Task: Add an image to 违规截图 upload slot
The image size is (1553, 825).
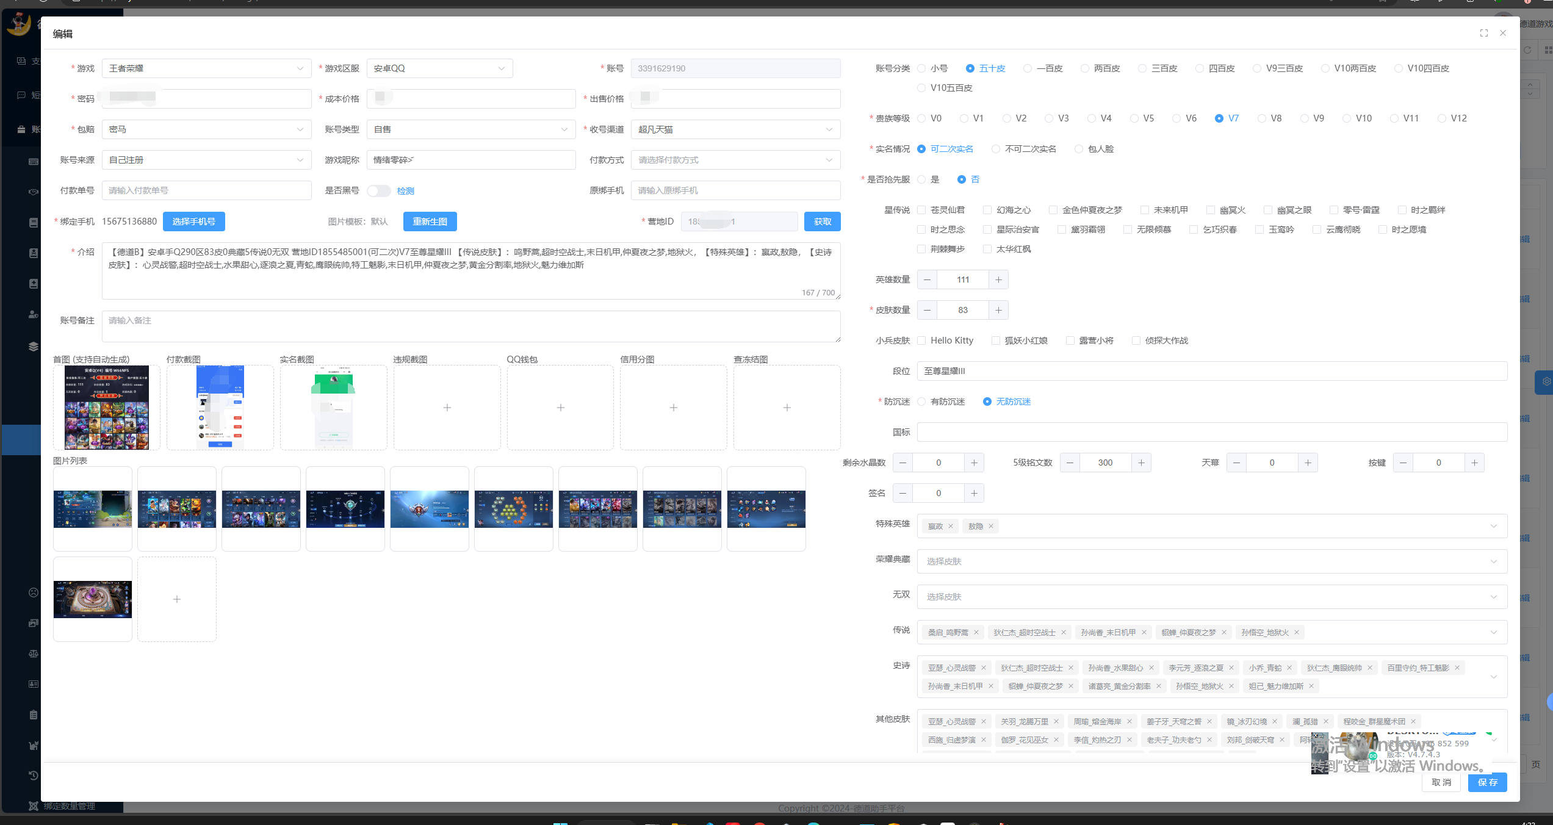Action: (x=447, y=408)
